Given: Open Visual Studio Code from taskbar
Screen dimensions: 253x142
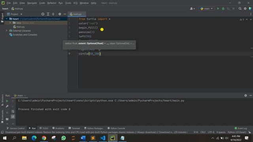Looking at the screenshot, I should point(103,138).
